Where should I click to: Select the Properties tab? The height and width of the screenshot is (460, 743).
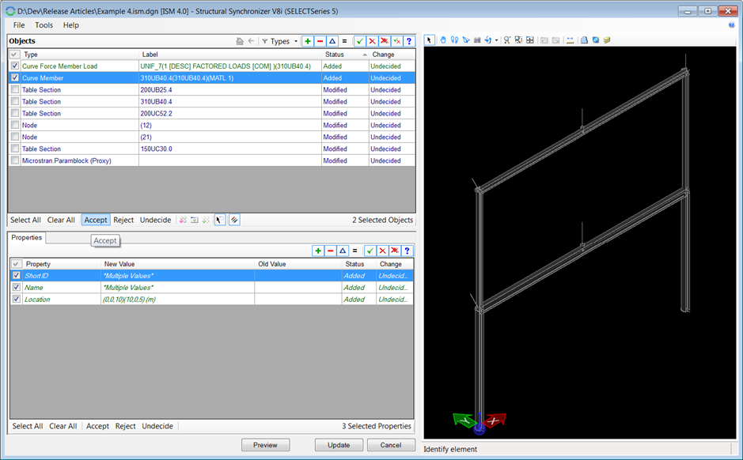pos(26,237)
